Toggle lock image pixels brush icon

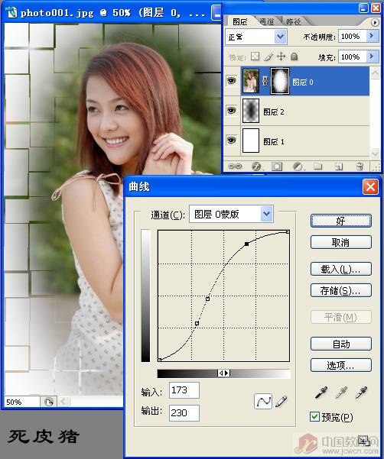(268, 57)
